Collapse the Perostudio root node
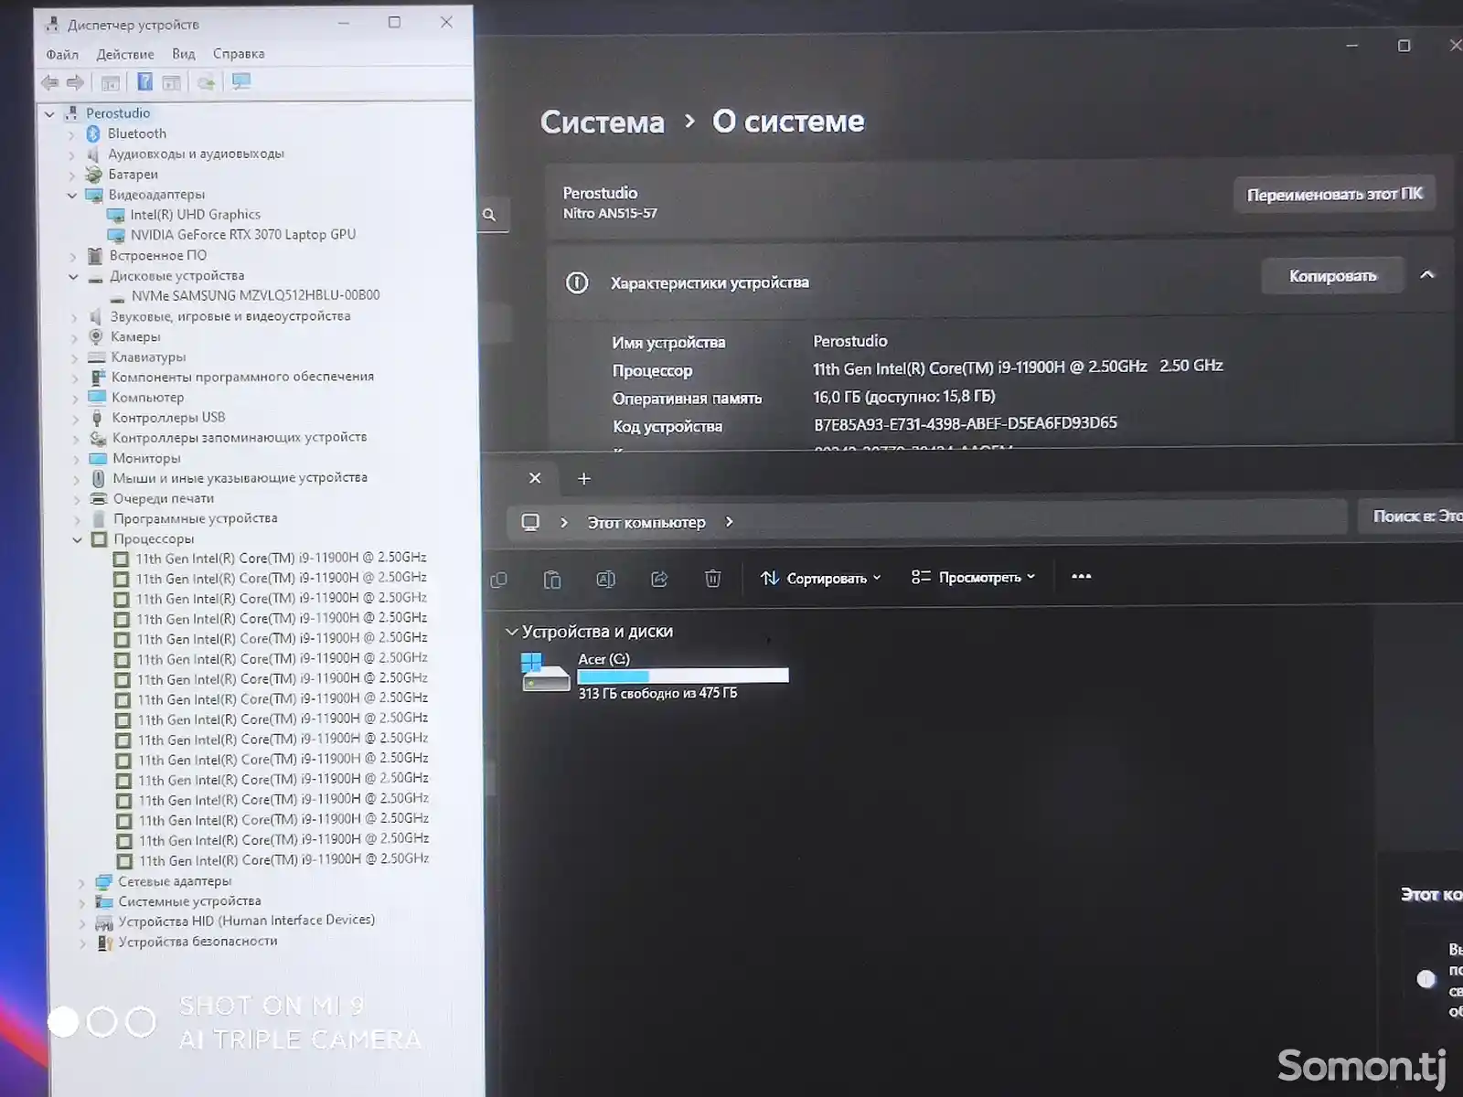The height and width of the screenshot is (1097, 1463). tap(49, 114)
